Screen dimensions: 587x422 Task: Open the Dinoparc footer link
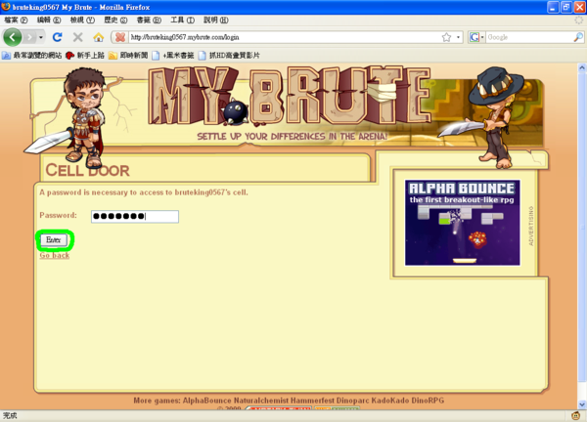[352, 401]
